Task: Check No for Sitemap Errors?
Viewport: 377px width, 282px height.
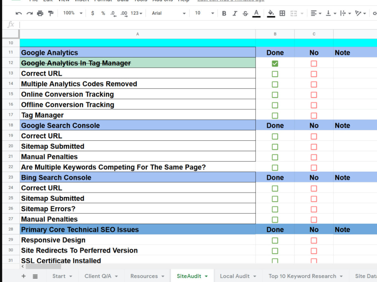Action: pos(314,209)
